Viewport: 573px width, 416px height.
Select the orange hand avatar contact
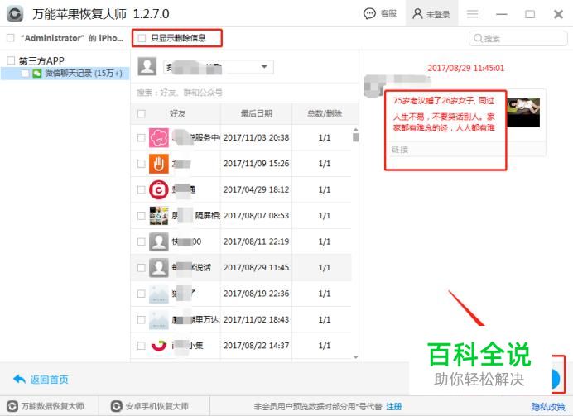[159, 164]
